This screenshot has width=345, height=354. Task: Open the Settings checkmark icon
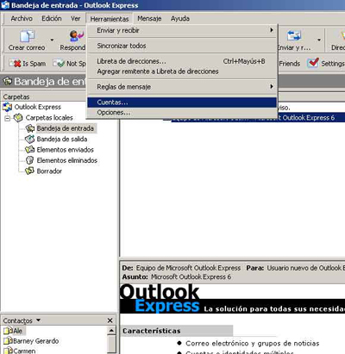click(x=313, y=63)
